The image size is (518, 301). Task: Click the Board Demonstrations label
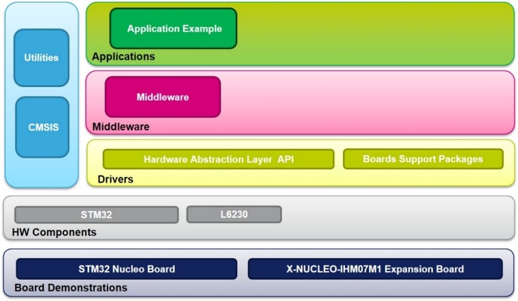point(70,288)
